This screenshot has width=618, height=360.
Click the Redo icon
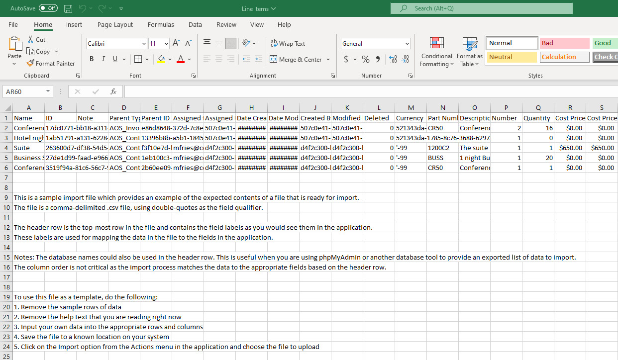pos(103,8)
